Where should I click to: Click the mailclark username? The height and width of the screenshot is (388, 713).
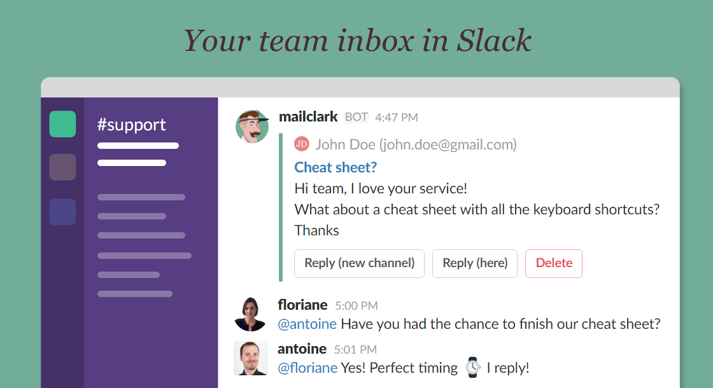(308, 116)
